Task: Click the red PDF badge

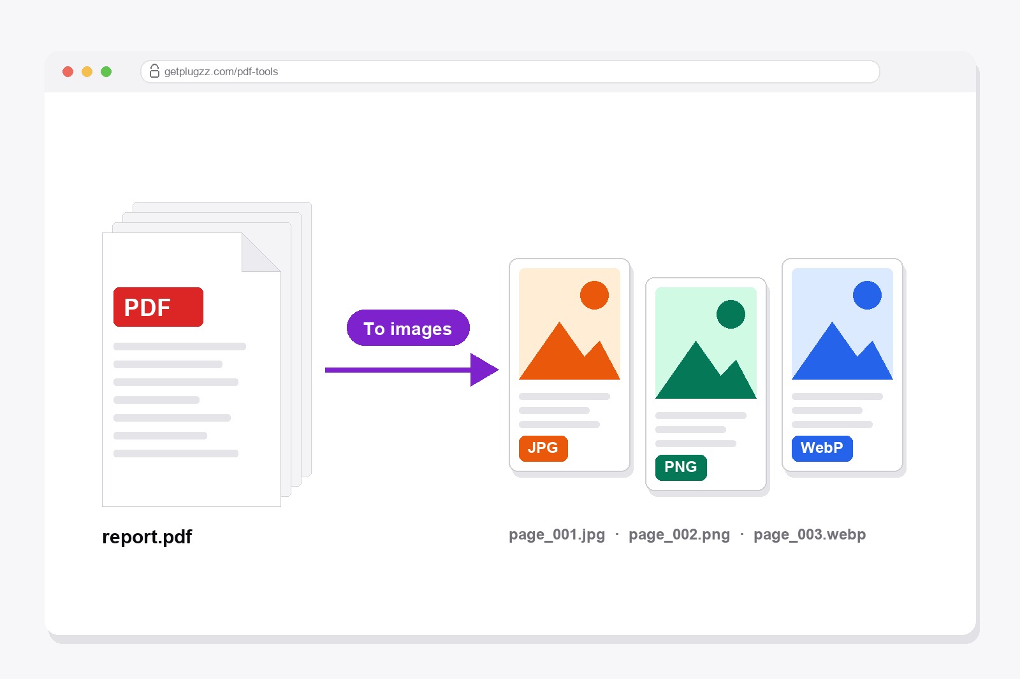Action: [158, 307]
